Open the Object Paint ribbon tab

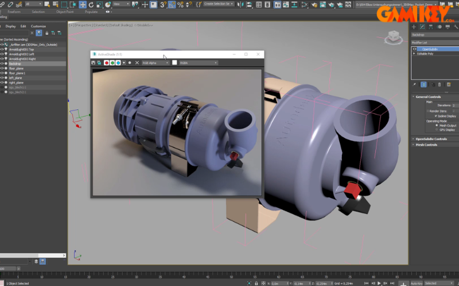[65, 12]
